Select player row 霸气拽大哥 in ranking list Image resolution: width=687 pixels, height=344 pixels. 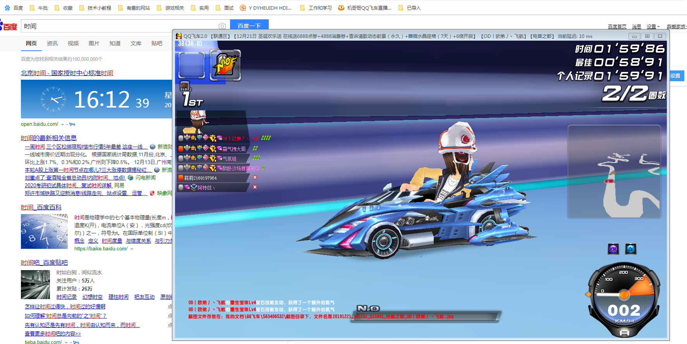[x=213, y=149]
